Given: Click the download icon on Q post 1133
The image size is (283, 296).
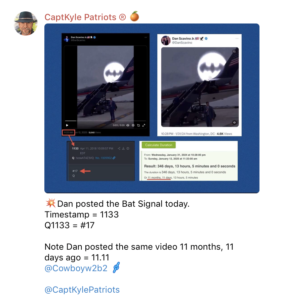Looking at the screenshot, I should [123, 149].
